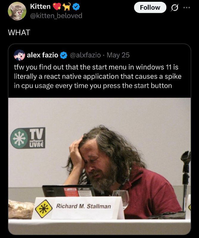Click the TV Software Livre logo in photo
This screenshot has height=238, width=199.
[x=28, y=138]
